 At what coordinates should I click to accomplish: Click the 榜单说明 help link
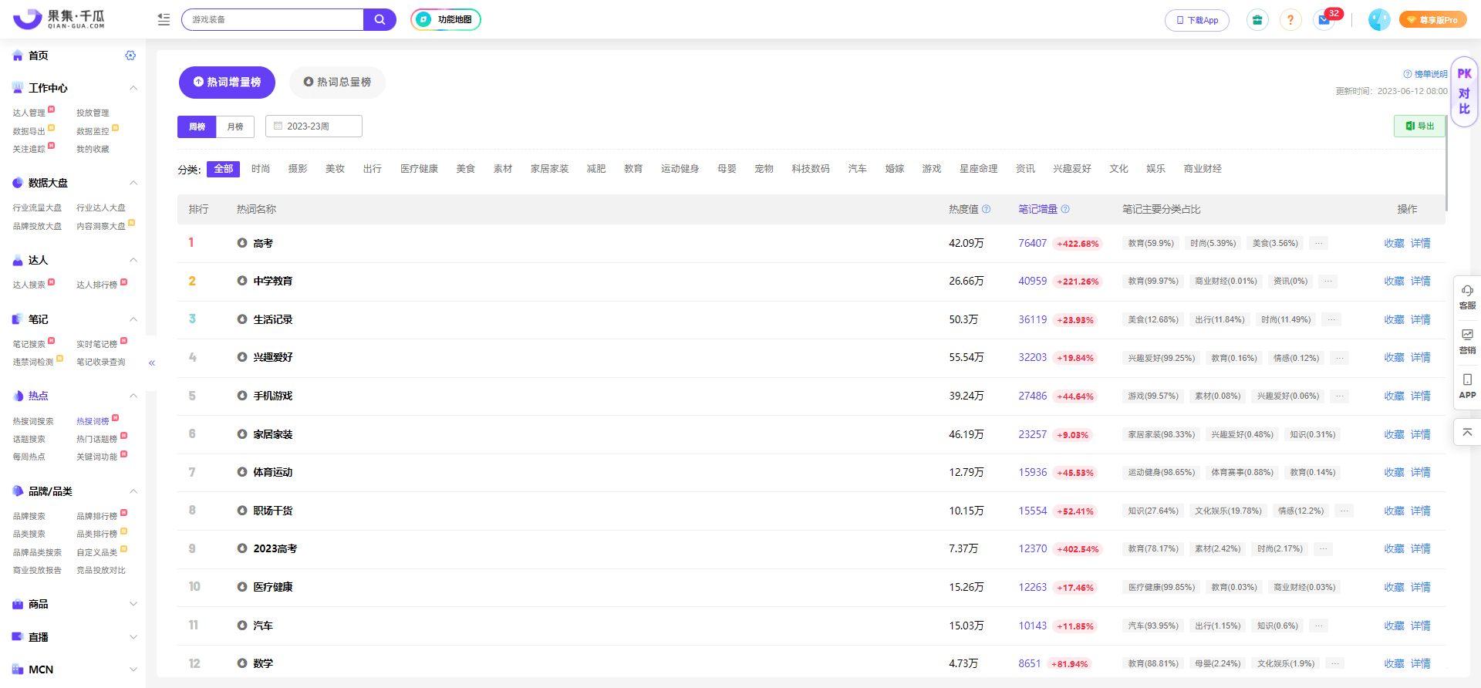pos(1425,74)
